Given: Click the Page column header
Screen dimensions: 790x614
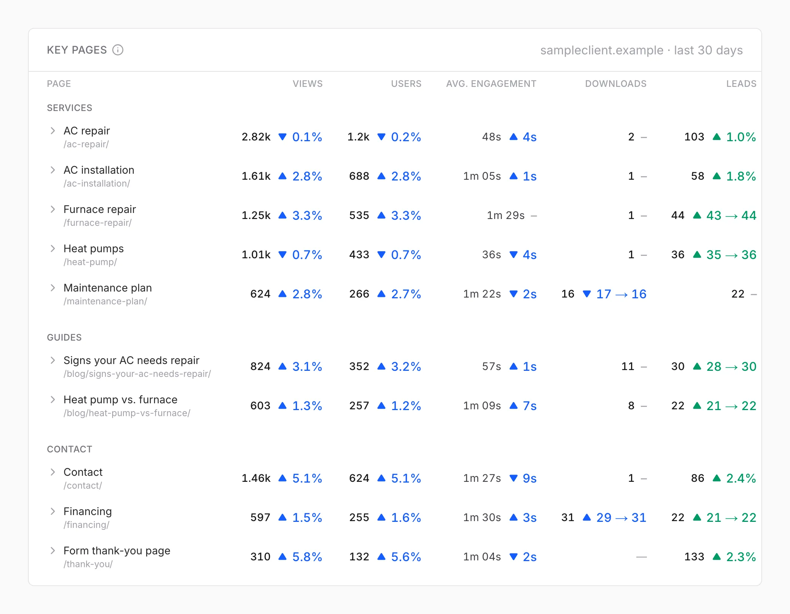Looking at the screenshot, I should (59, 84).
